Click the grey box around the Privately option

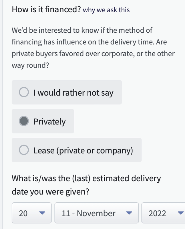click(x=70, y=129)
